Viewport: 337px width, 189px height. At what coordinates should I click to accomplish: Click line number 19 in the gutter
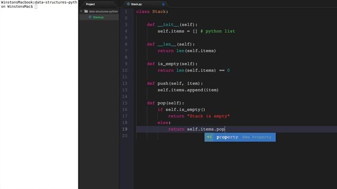(x=125, y=129)
